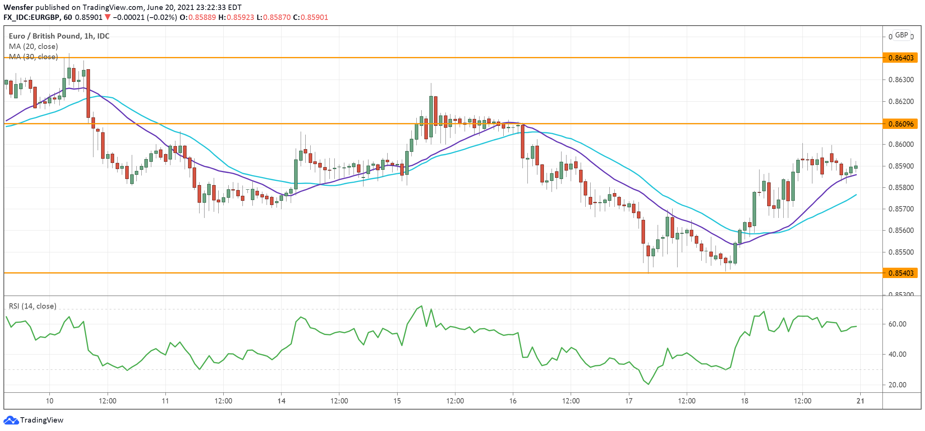Click the Wensfer author name in header

[x=18, y=7]
